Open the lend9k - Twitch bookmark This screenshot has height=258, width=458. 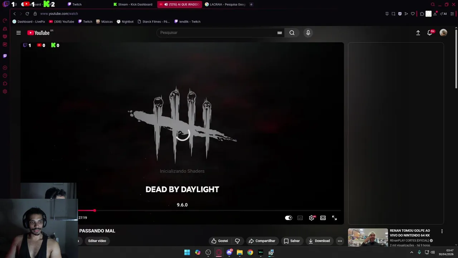click(x=187, y=21)
